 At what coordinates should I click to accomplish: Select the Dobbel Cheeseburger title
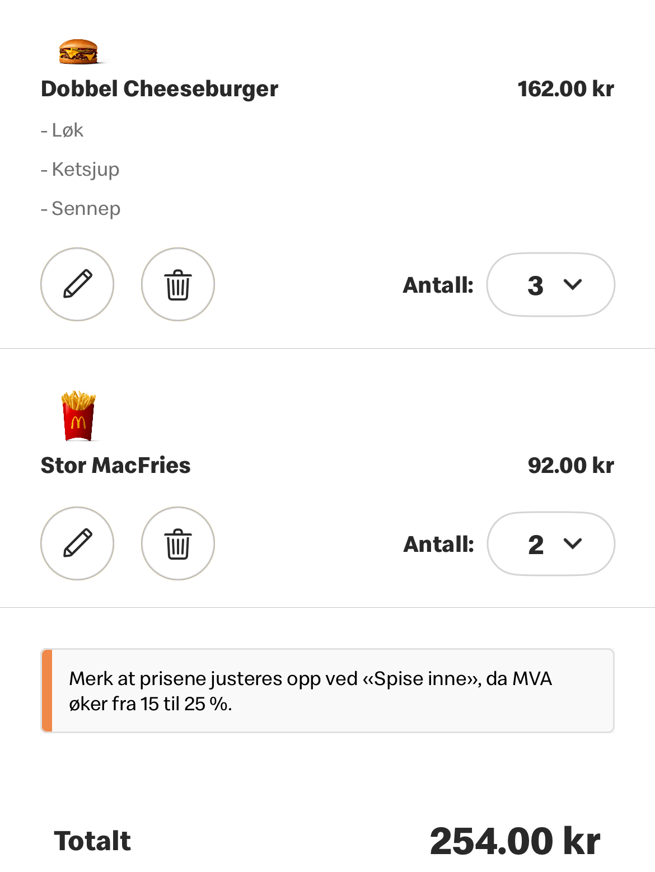pyautogui.click(x=160, y=89)
